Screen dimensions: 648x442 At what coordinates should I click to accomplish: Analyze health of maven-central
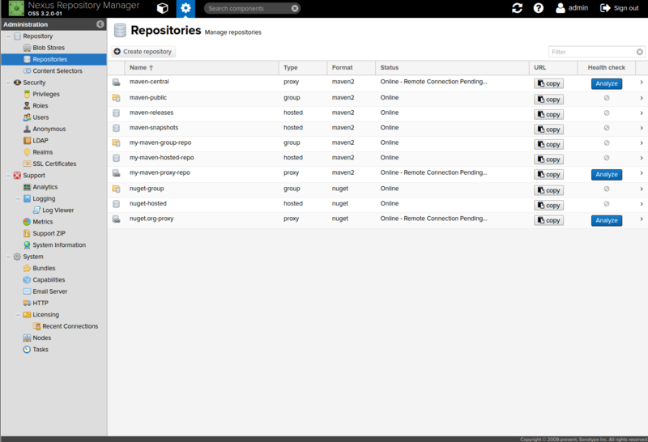click(x=606, y=83)
